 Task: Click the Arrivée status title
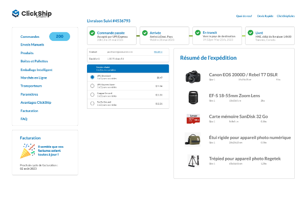pos(155,33)
